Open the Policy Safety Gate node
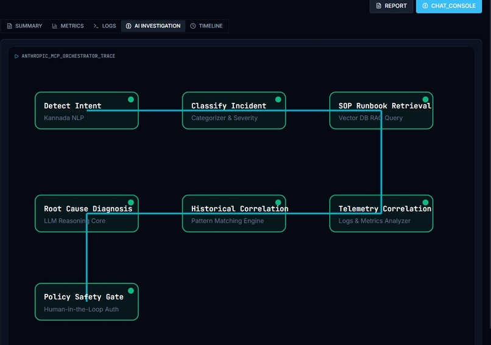Viewport: 491px width, 345px height. [x=87, y=302]
